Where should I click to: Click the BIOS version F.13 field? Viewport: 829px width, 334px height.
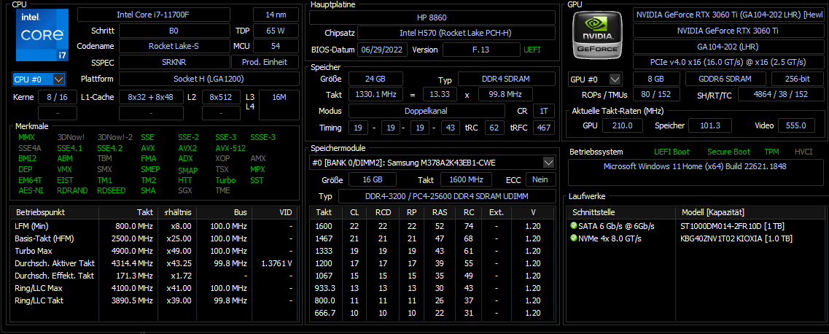[x=480, y=50]
